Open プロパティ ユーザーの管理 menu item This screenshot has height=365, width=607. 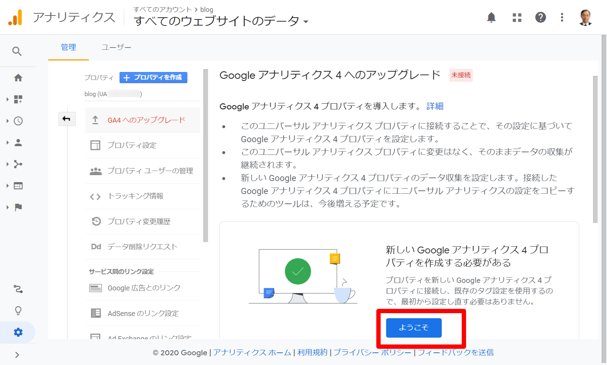[x=143, y=171]
